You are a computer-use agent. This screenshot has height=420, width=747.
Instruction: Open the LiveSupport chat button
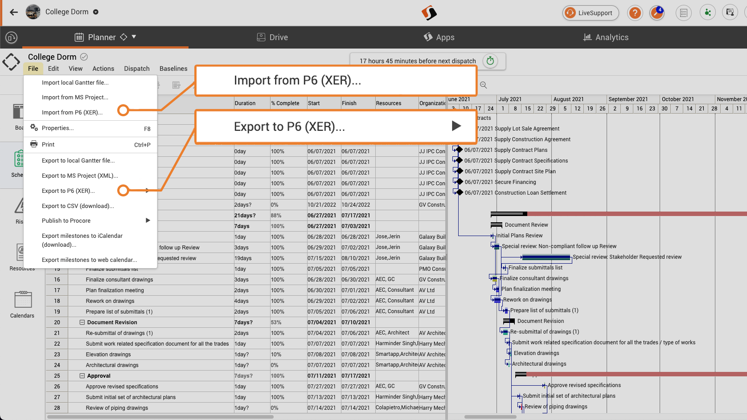click(591, 13)
